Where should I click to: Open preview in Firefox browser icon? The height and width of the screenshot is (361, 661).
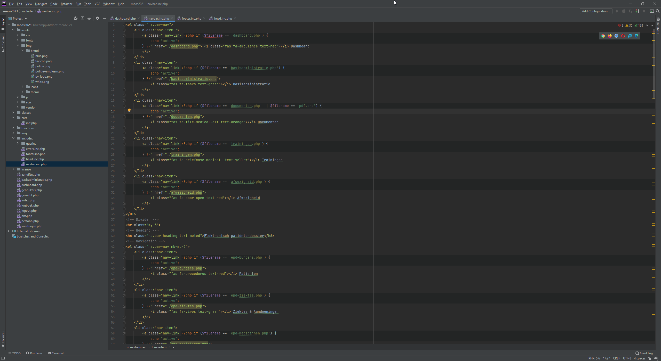tap(609, 36)
